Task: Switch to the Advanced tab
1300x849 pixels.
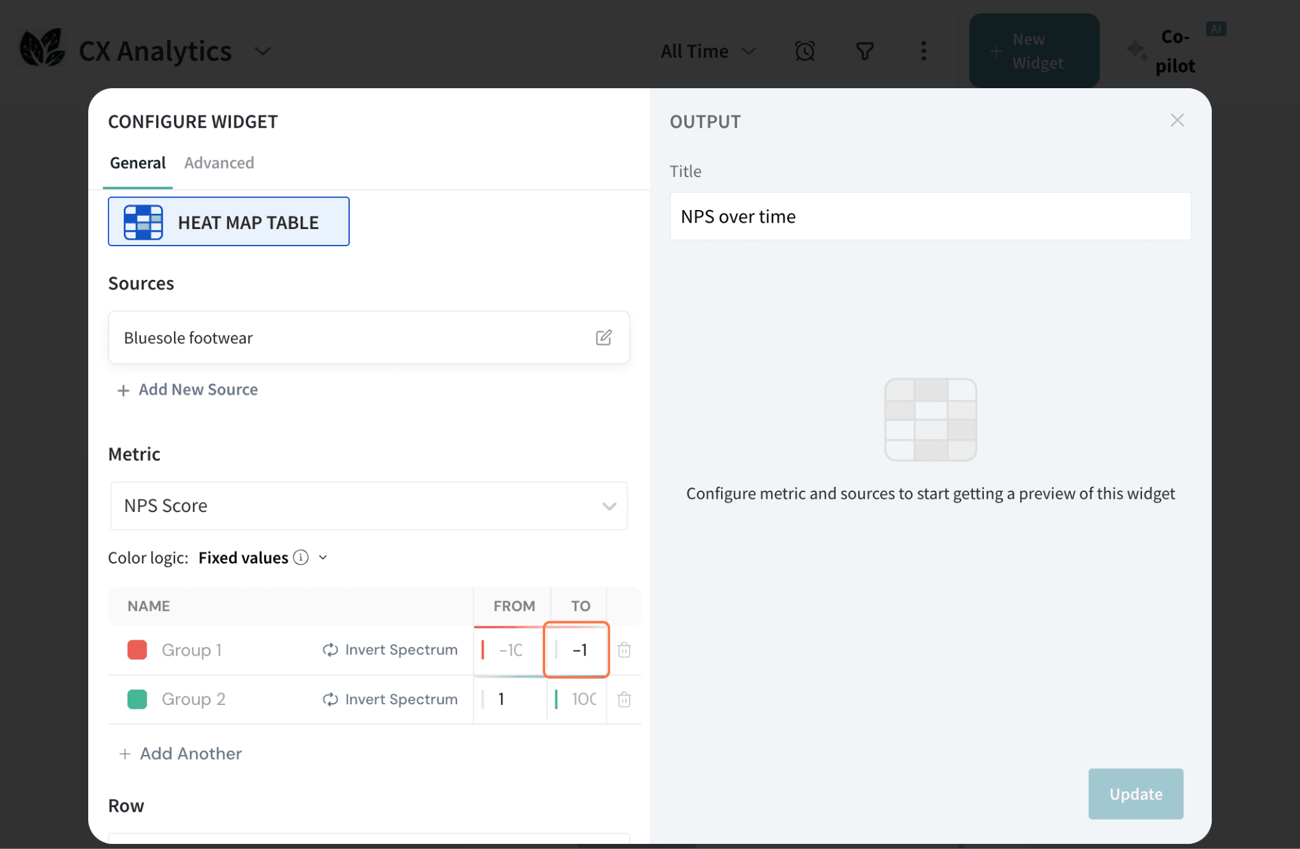Action: tap(219, 163)
